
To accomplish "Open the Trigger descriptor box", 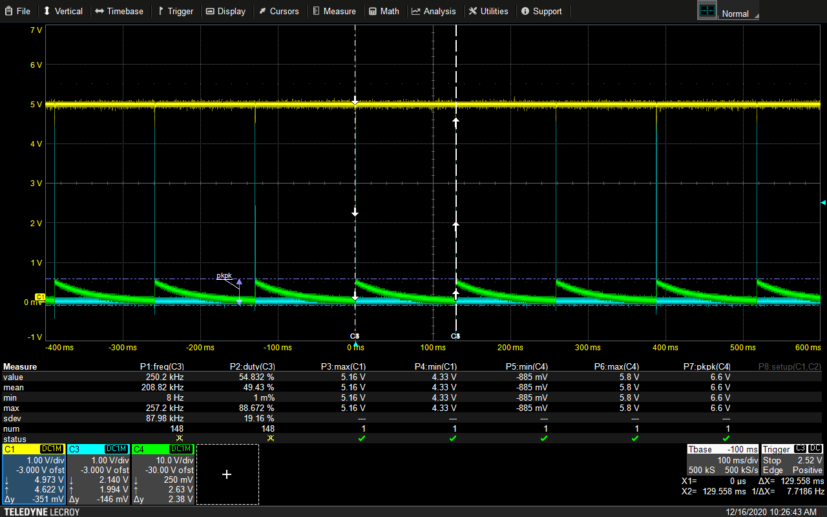I will click(x=792, y=459).
